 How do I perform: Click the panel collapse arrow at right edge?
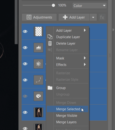point(113,30)
